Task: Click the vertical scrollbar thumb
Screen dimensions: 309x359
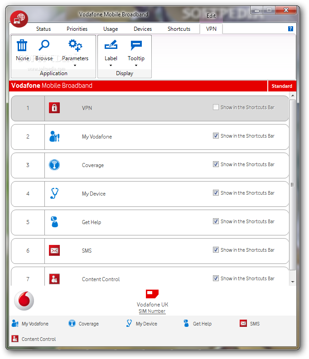Action: (293, 185)
